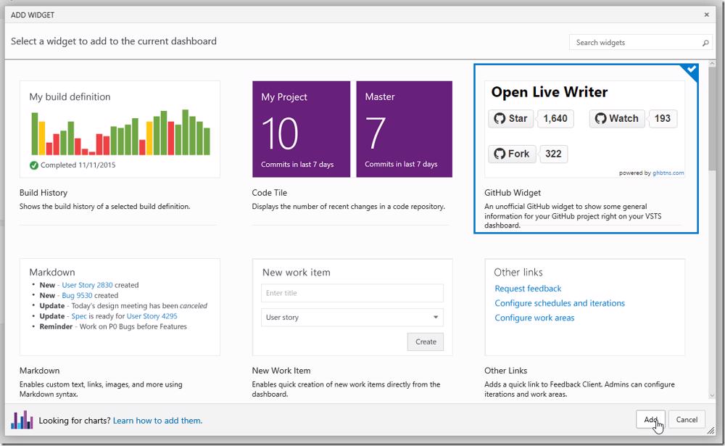Select the My Project code tile
The width and height of the screenshot is (725, 446).
click(302, 129)
